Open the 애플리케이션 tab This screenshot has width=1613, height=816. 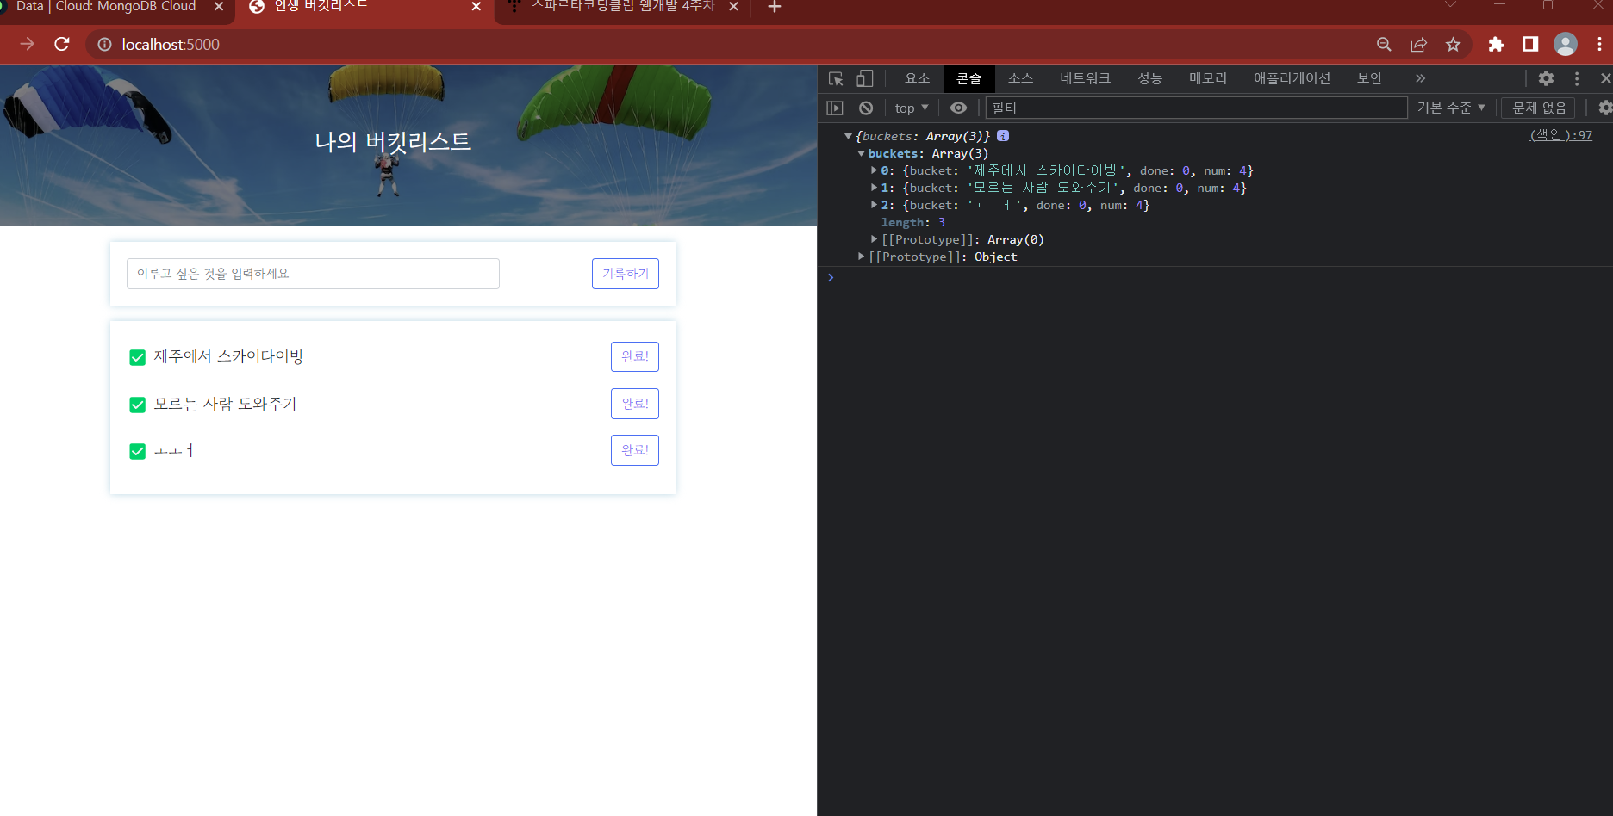click(x=1292, y=78)
